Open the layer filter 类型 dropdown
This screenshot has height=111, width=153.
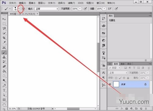[x=114, y=68]
